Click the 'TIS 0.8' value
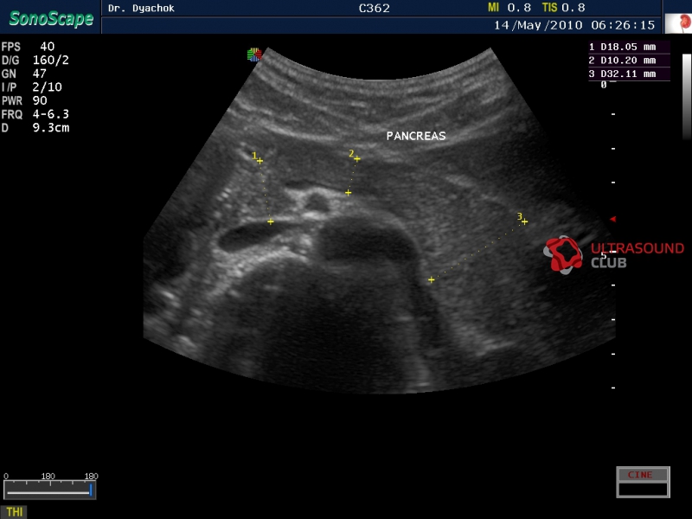The height and width of the screenshot is (519, 692). (x=564, y=8)
